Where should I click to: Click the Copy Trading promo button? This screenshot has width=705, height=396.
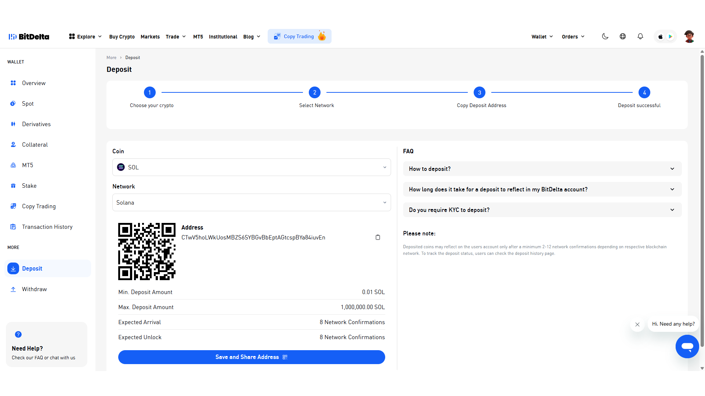tap(299, 36)
